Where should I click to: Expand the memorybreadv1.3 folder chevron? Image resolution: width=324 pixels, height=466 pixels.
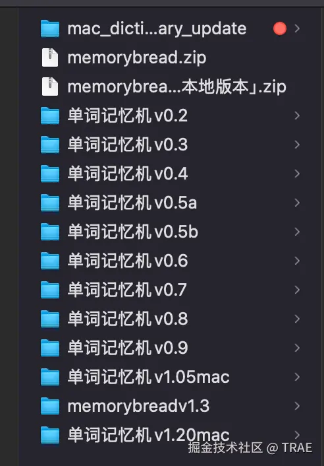click(297, 406)
